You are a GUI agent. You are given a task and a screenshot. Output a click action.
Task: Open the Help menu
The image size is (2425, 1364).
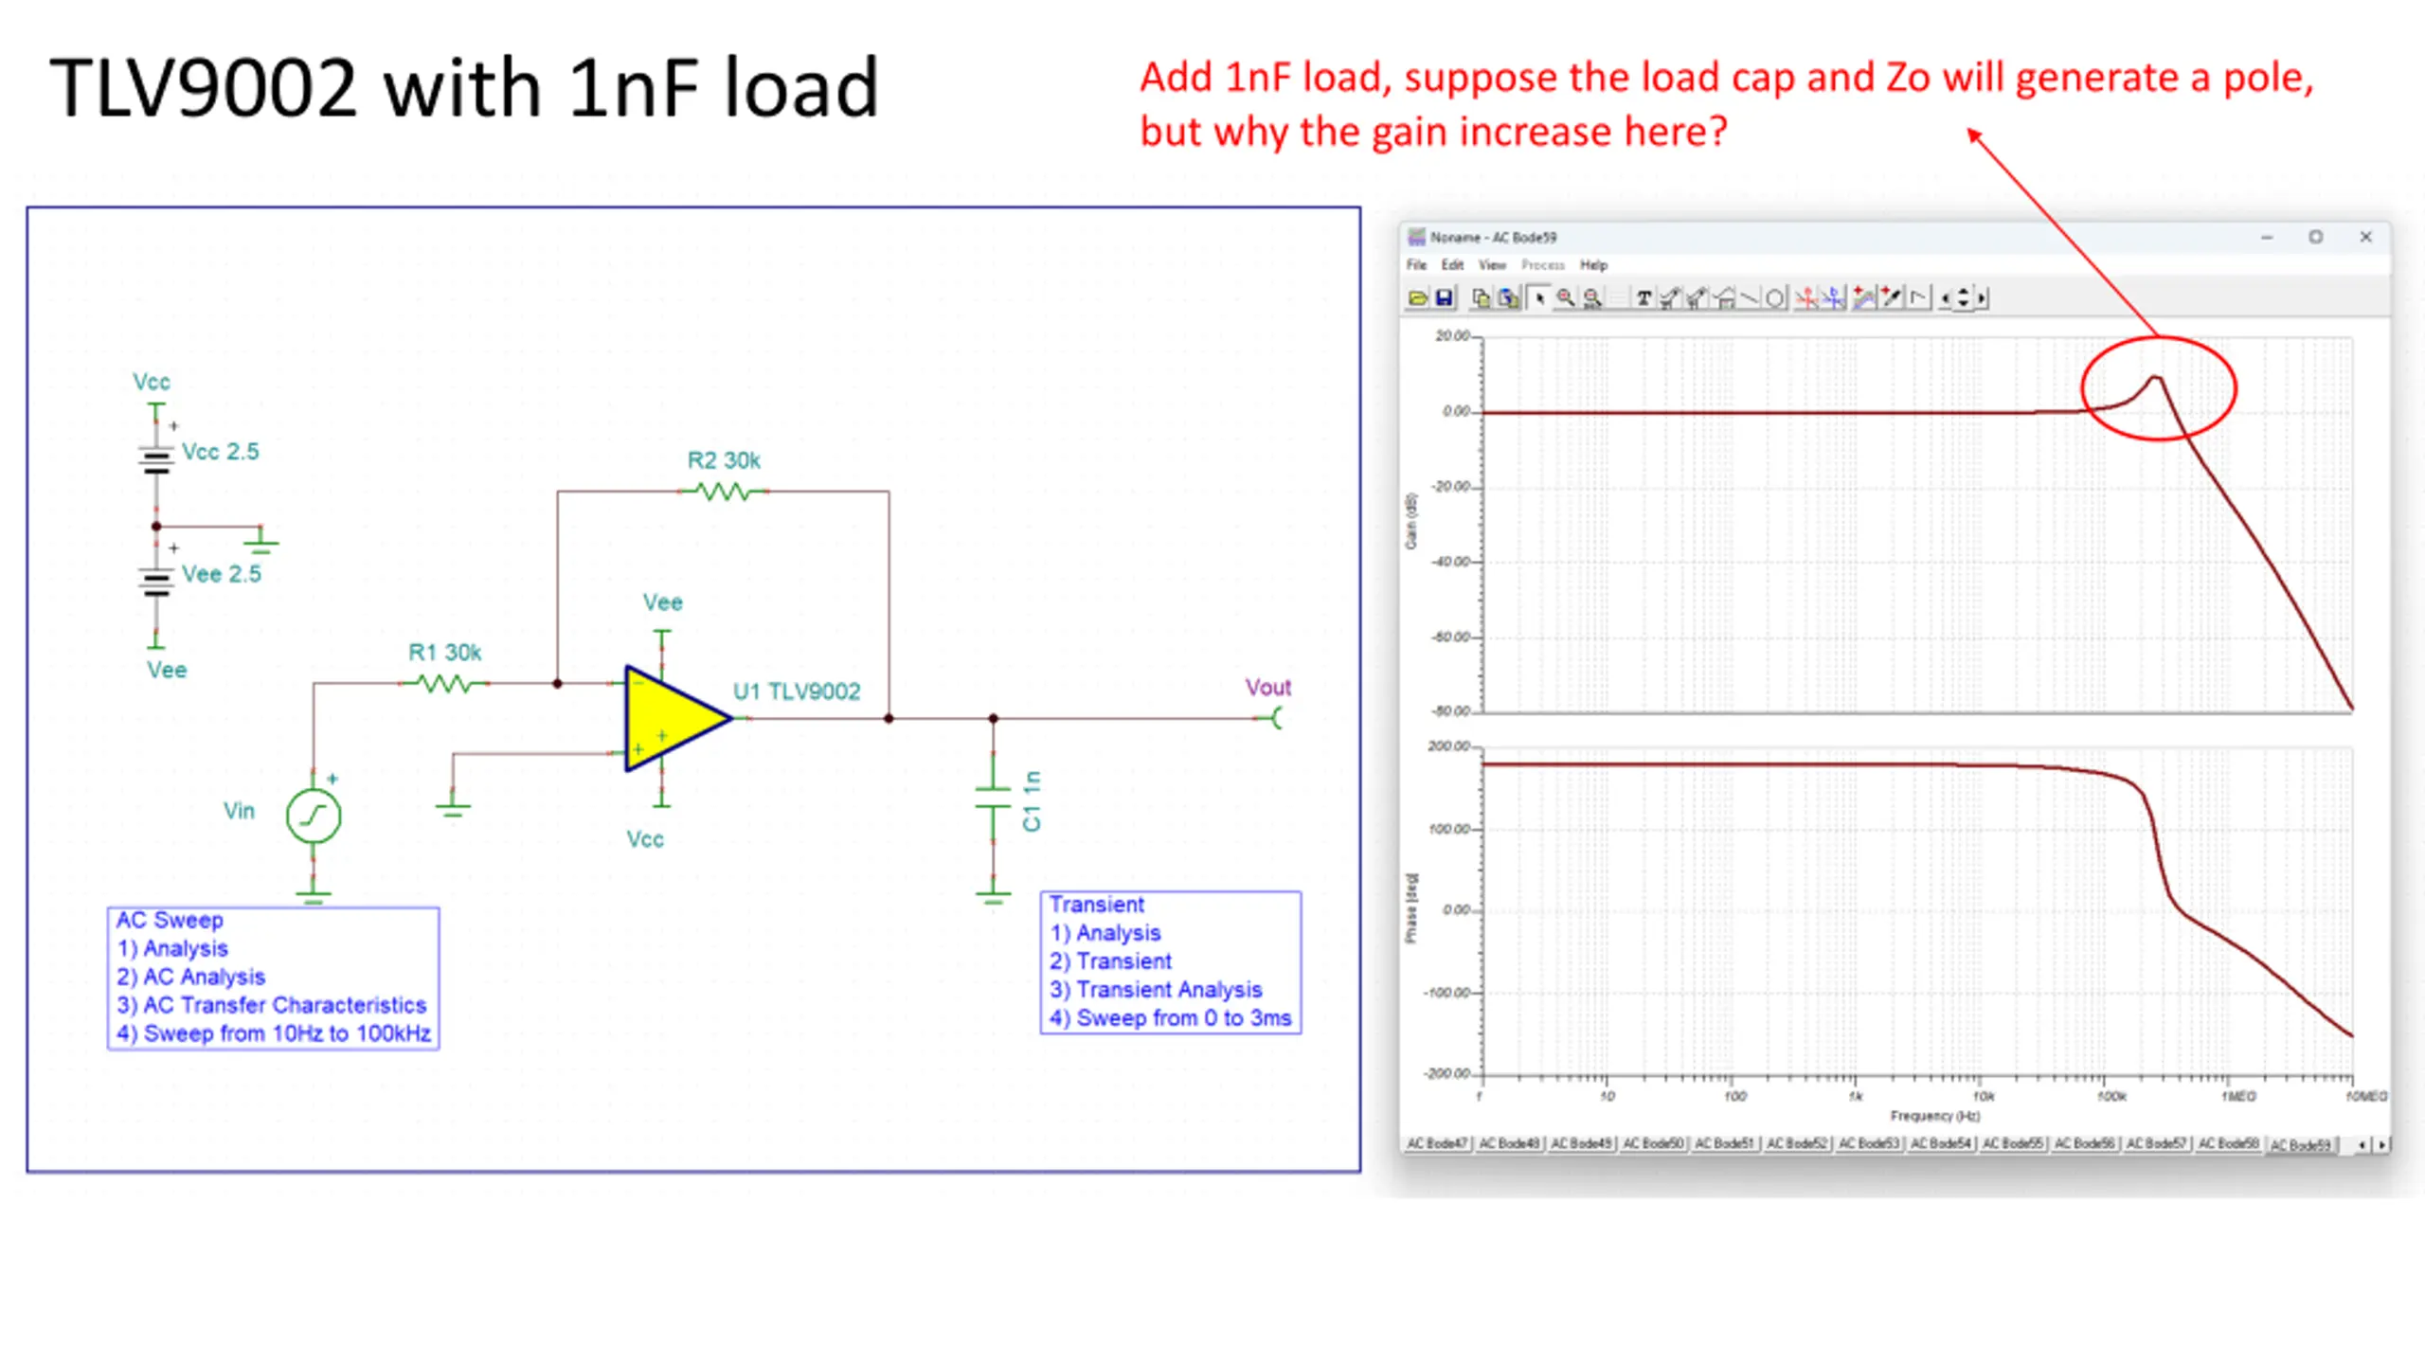1593,265
